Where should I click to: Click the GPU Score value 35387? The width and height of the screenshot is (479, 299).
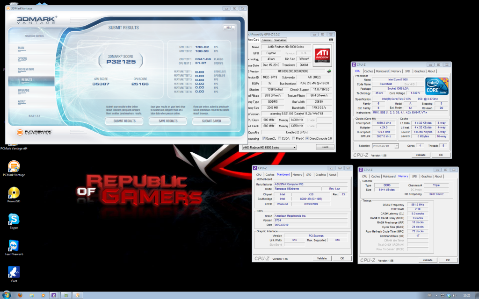coord(101,84)
